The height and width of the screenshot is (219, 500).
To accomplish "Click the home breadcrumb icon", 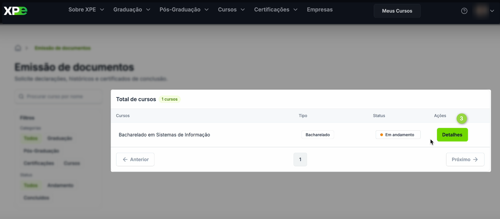I will click(x=18, y=48).
